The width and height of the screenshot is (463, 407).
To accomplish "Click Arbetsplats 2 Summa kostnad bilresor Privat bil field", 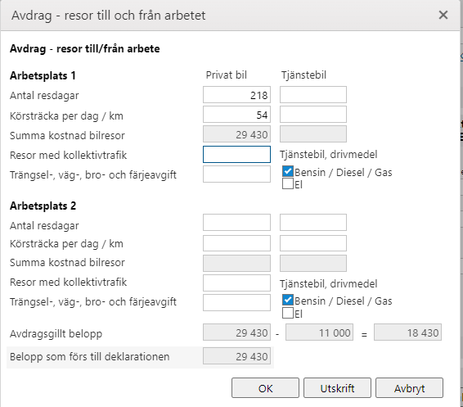I will [x=236, y=264].
